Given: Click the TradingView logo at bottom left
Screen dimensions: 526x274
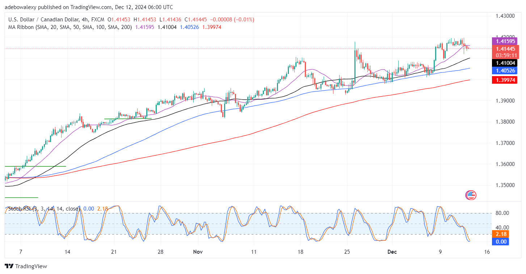Looking at the screenshot, I should [26, 266].
